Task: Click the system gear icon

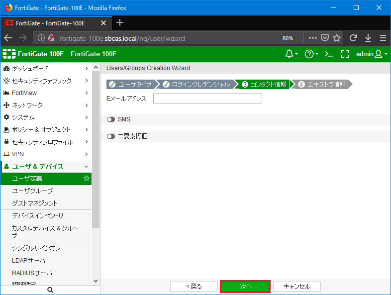Action: coord(6,117)
